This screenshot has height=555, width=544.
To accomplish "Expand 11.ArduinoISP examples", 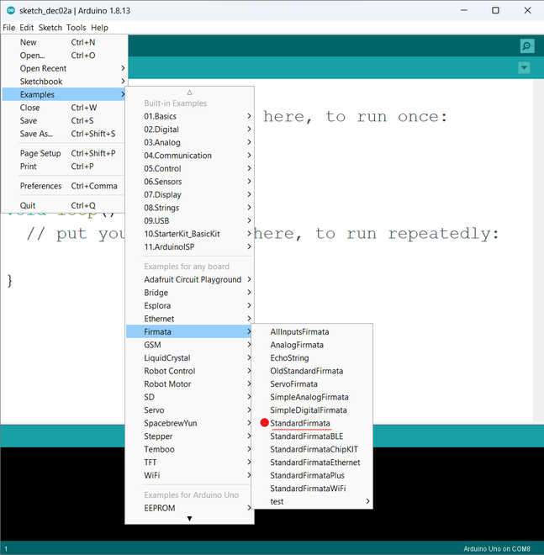I will coord(189,247).
